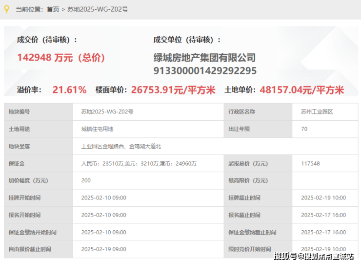This screenshot has width=361, height=264.
Task: Click the 当前位置 breadcrumb label
Action: [29, 9]
